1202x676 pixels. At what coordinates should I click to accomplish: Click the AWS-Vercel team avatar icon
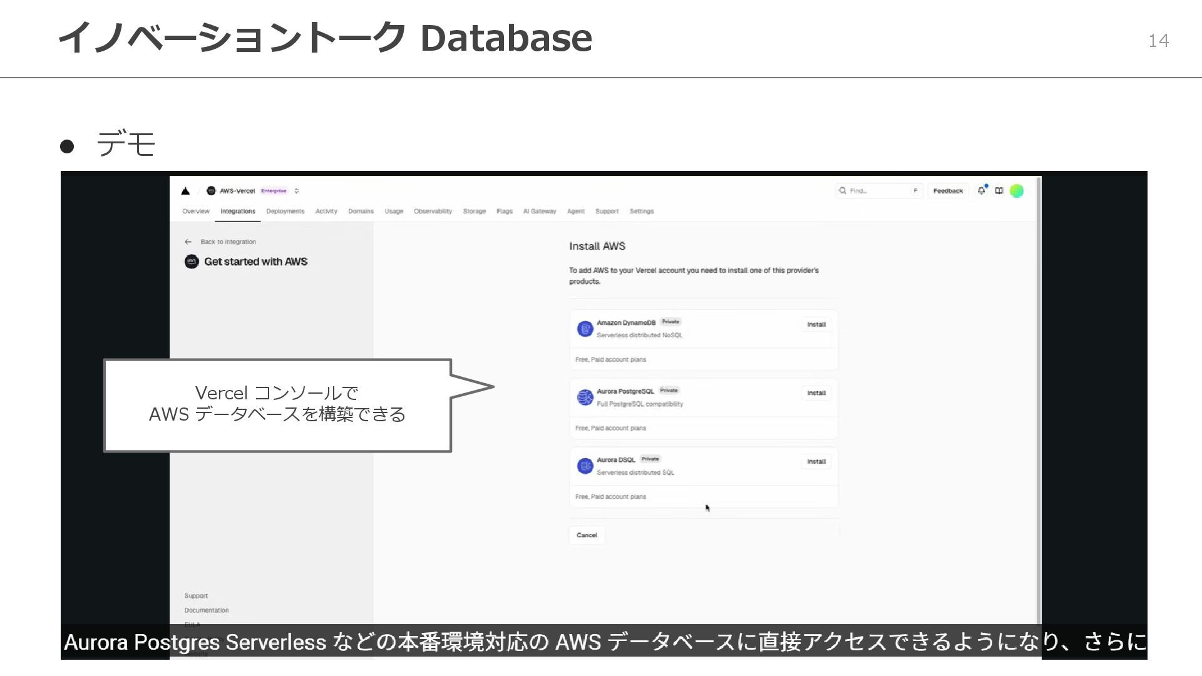(211, 191)
